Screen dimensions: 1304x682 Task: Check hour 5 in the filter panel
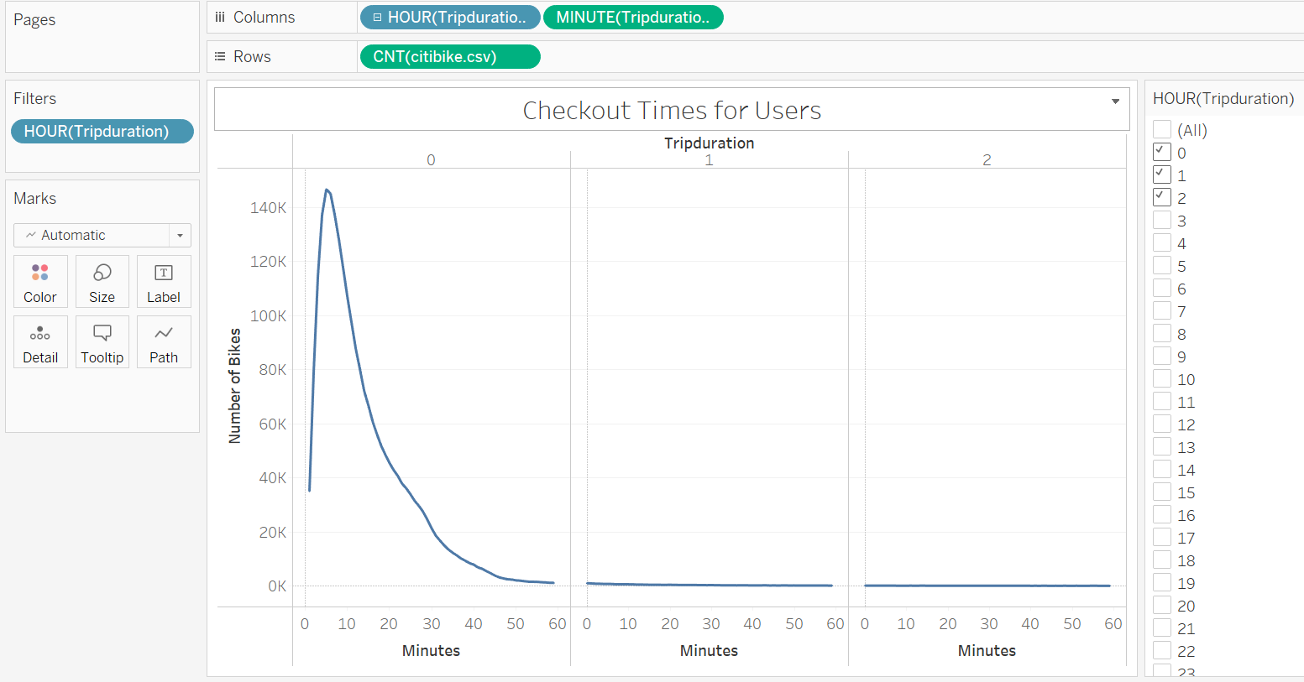pos(1161,265)
